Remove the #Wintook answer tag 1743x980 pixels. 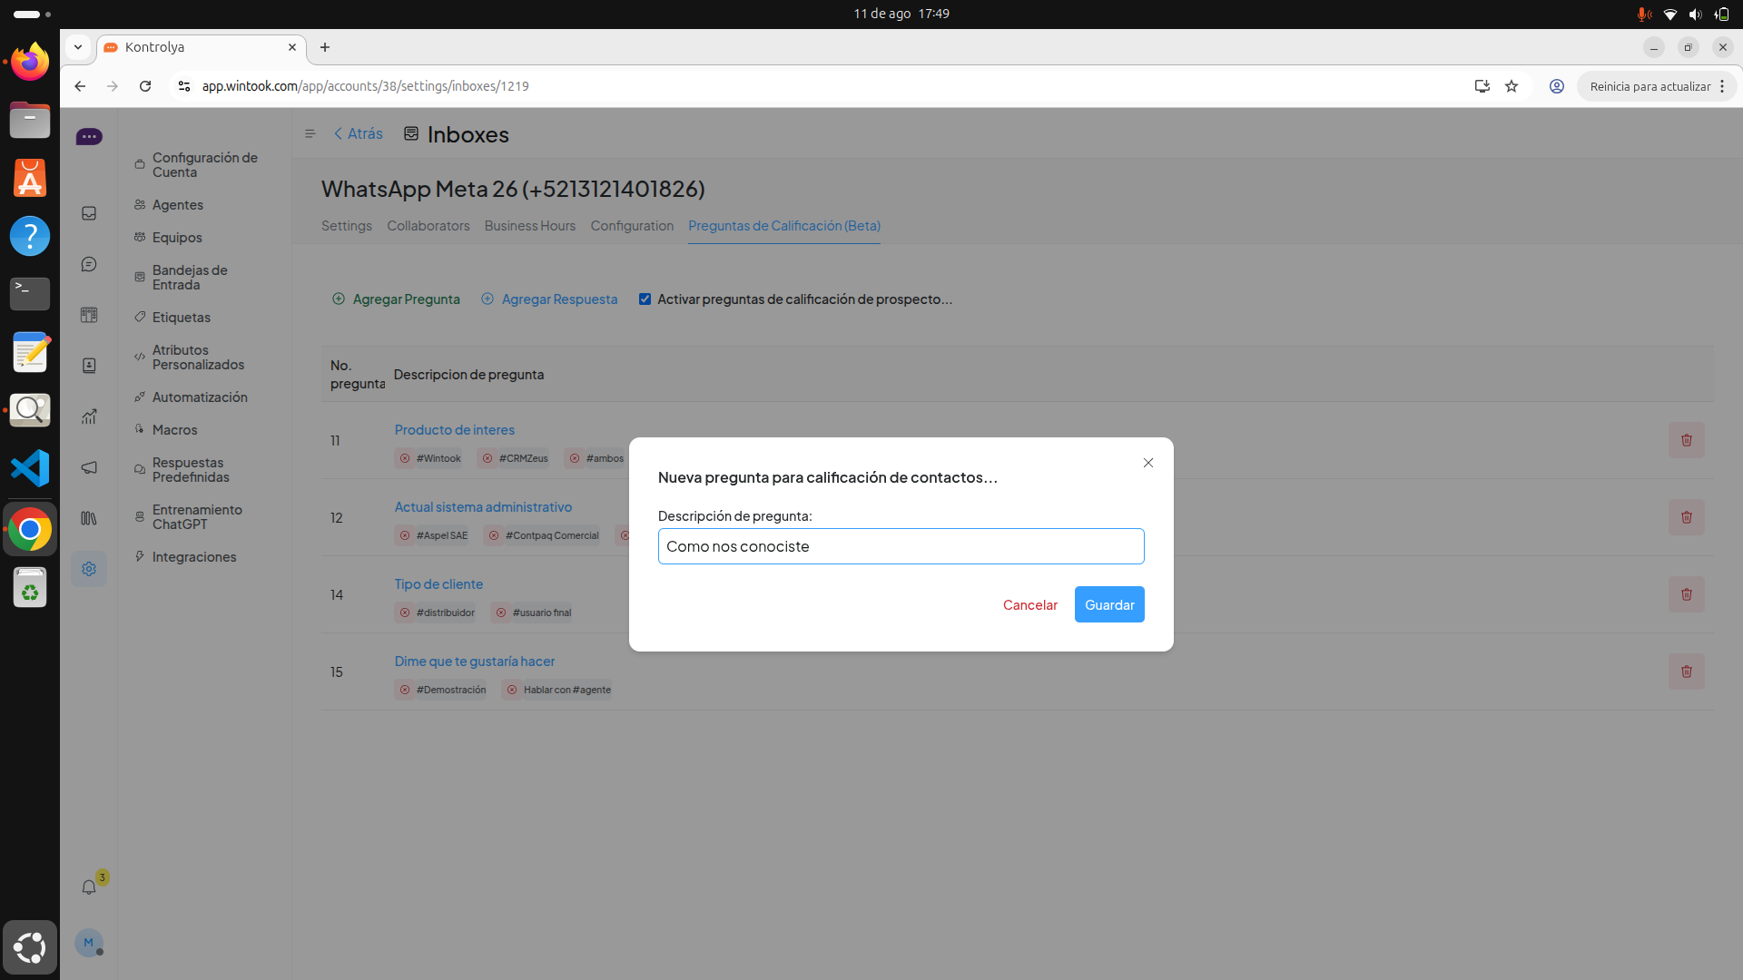point(405,458)
